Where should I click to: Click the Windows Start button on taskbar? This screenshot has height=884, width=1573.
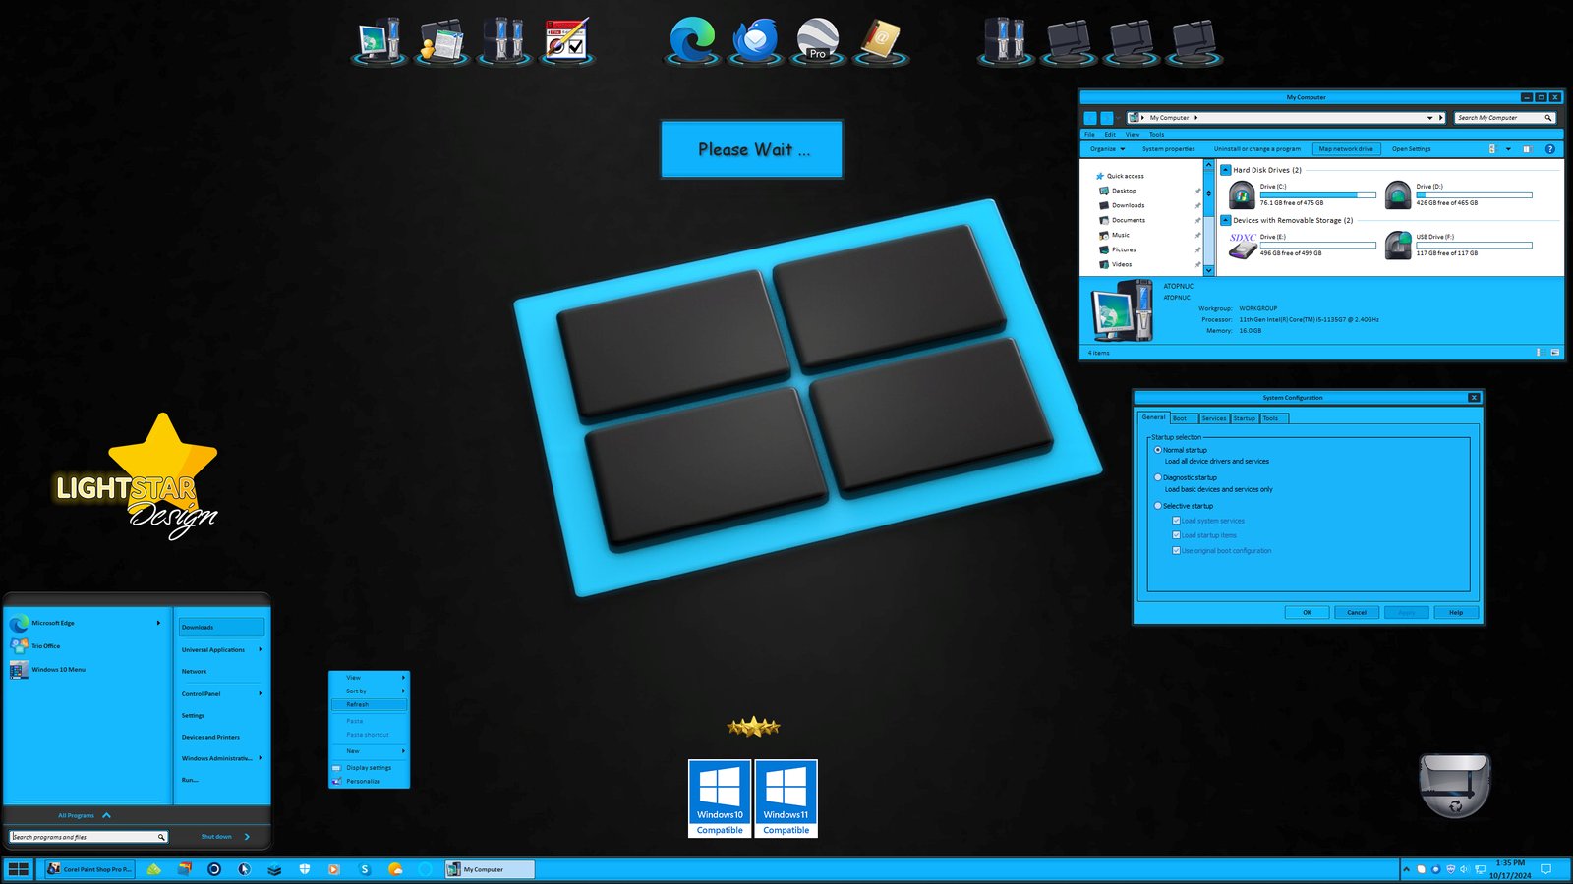click(18, 869)
